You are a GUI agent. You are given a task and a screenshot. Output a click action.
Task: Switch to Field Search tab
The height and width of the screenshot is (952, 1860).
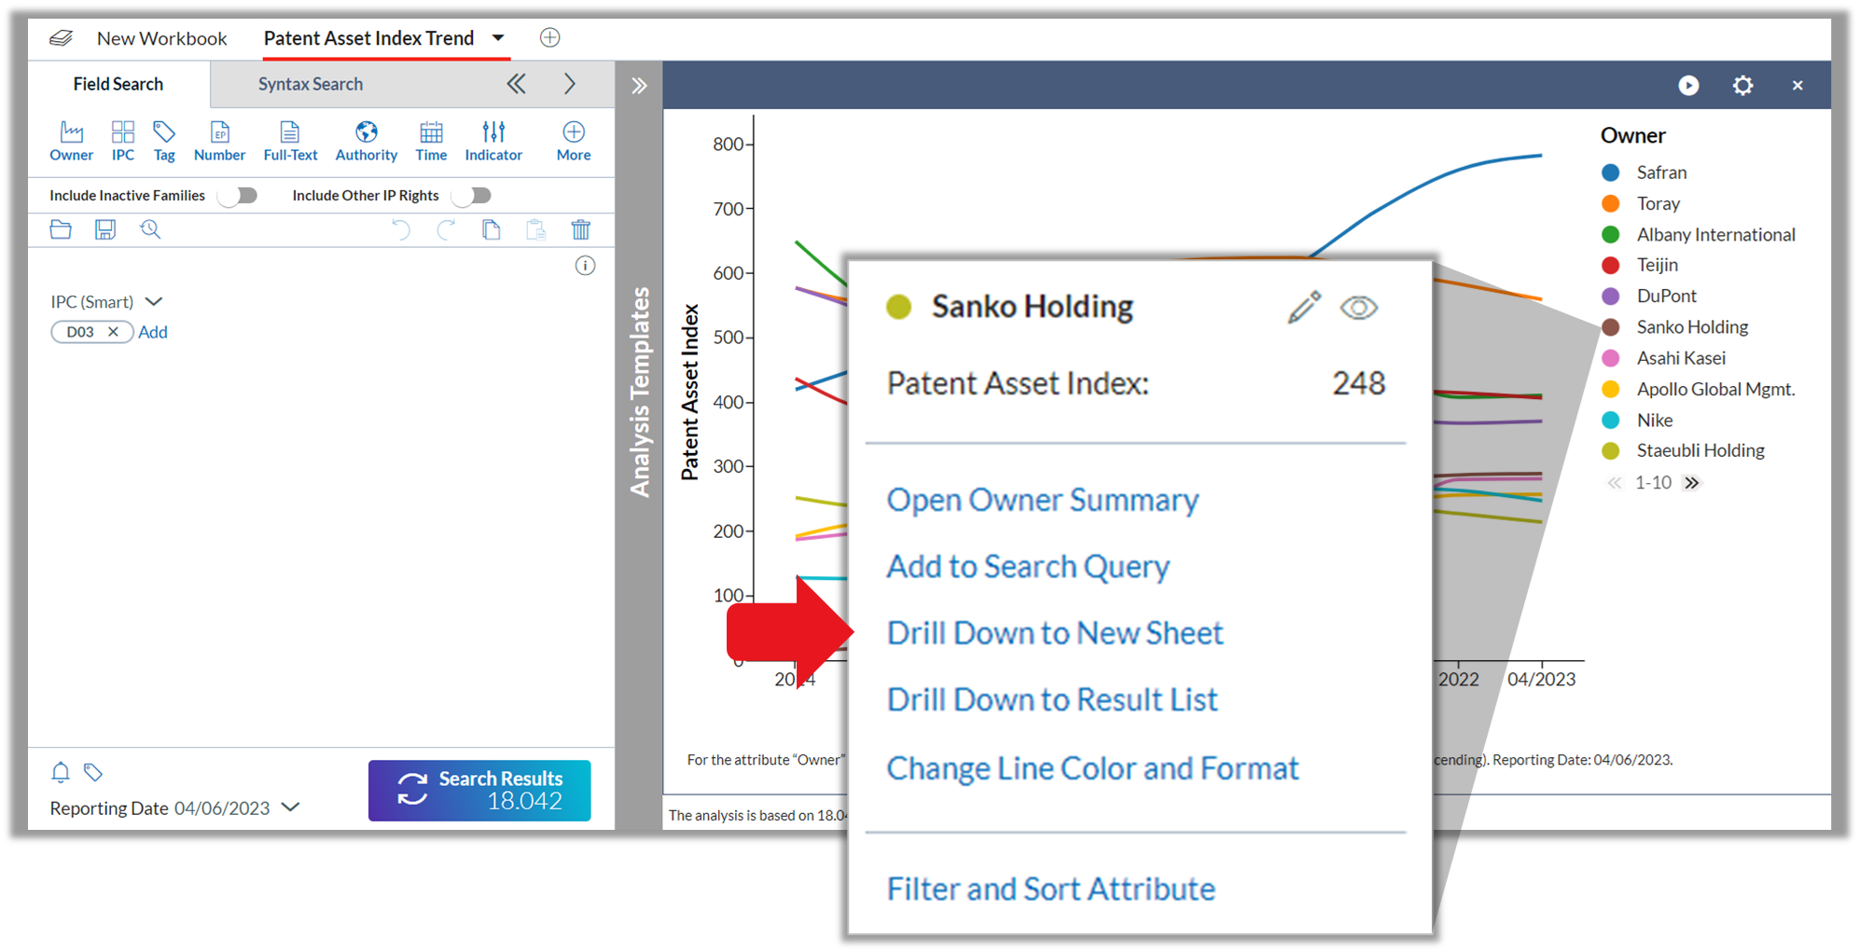(118, 84)
